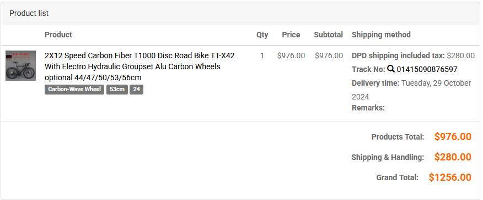Click the Delivery time date text

click(x=411, y=90)
